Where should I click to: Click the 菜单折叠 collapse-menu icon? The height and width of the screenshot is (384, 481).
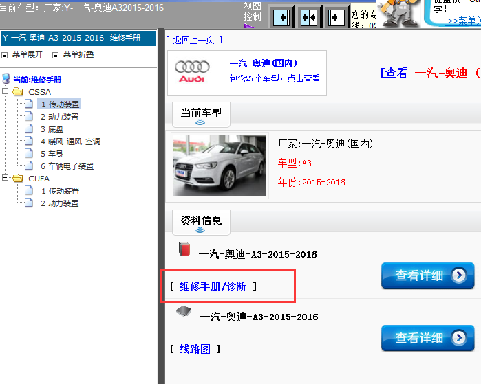55,55
